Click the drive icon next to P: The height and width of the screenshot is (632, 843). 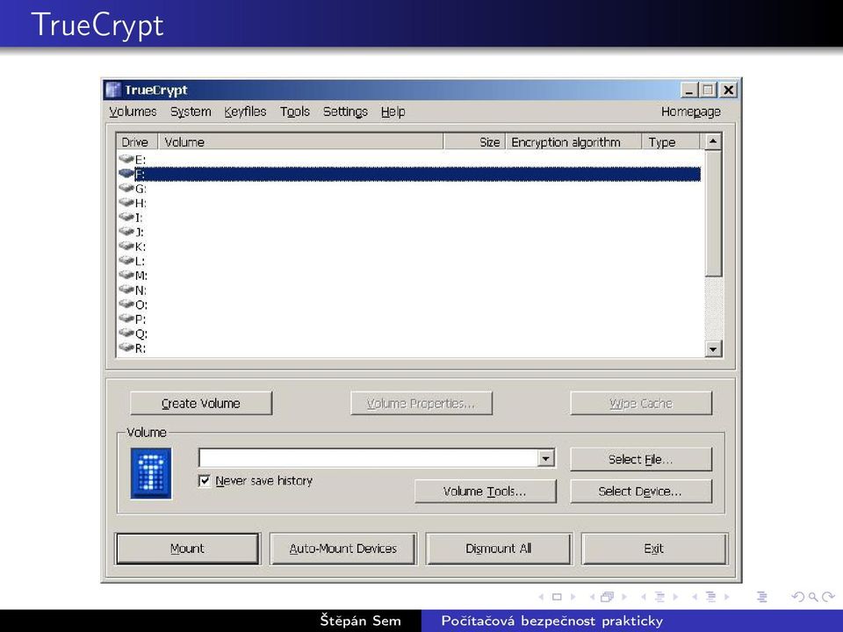point(126,319)
